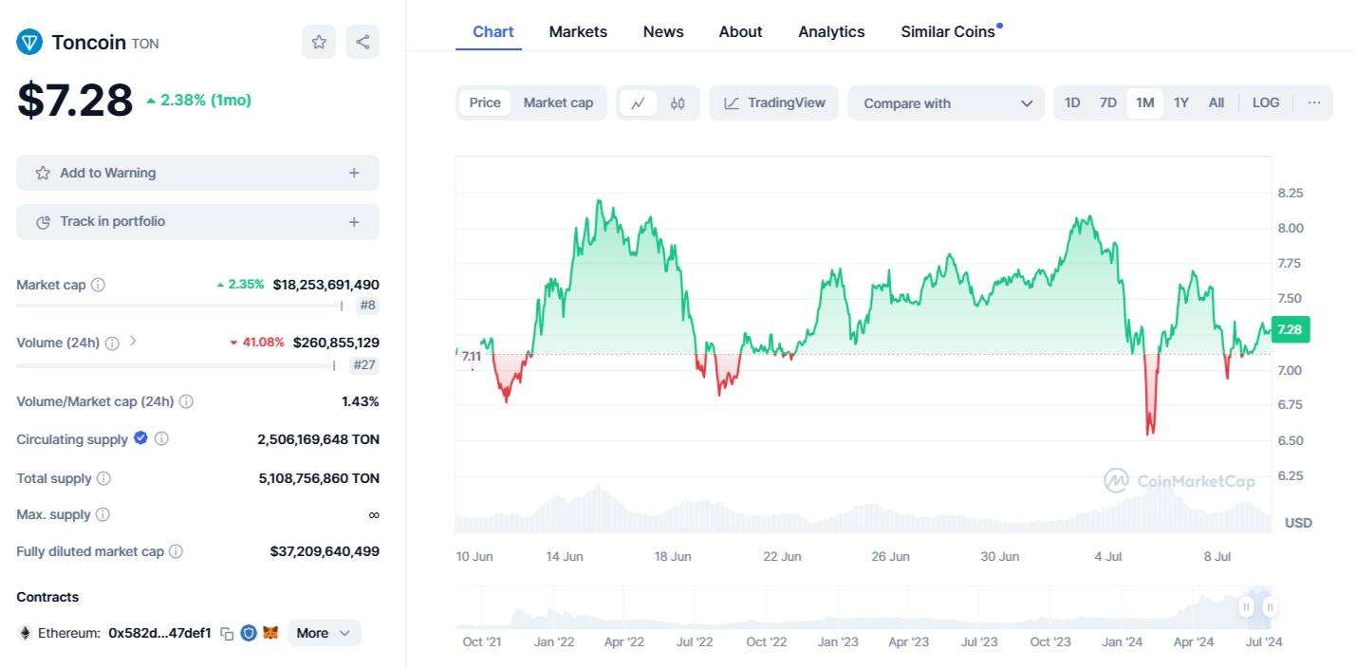Open the share icon button
1355x669 pixels.
point(362,42)
